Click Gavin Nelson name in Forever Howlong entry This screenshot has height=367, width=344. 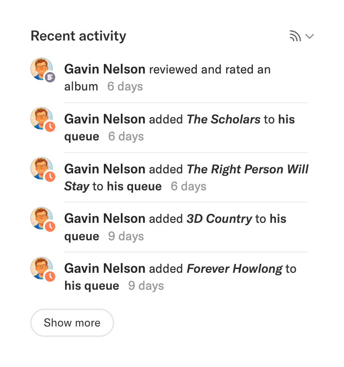(x=105, y=269)
